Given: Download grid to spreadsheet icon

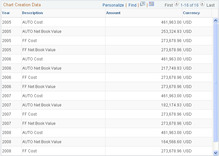Looking at the screenshot, I should tap(151, 4).
